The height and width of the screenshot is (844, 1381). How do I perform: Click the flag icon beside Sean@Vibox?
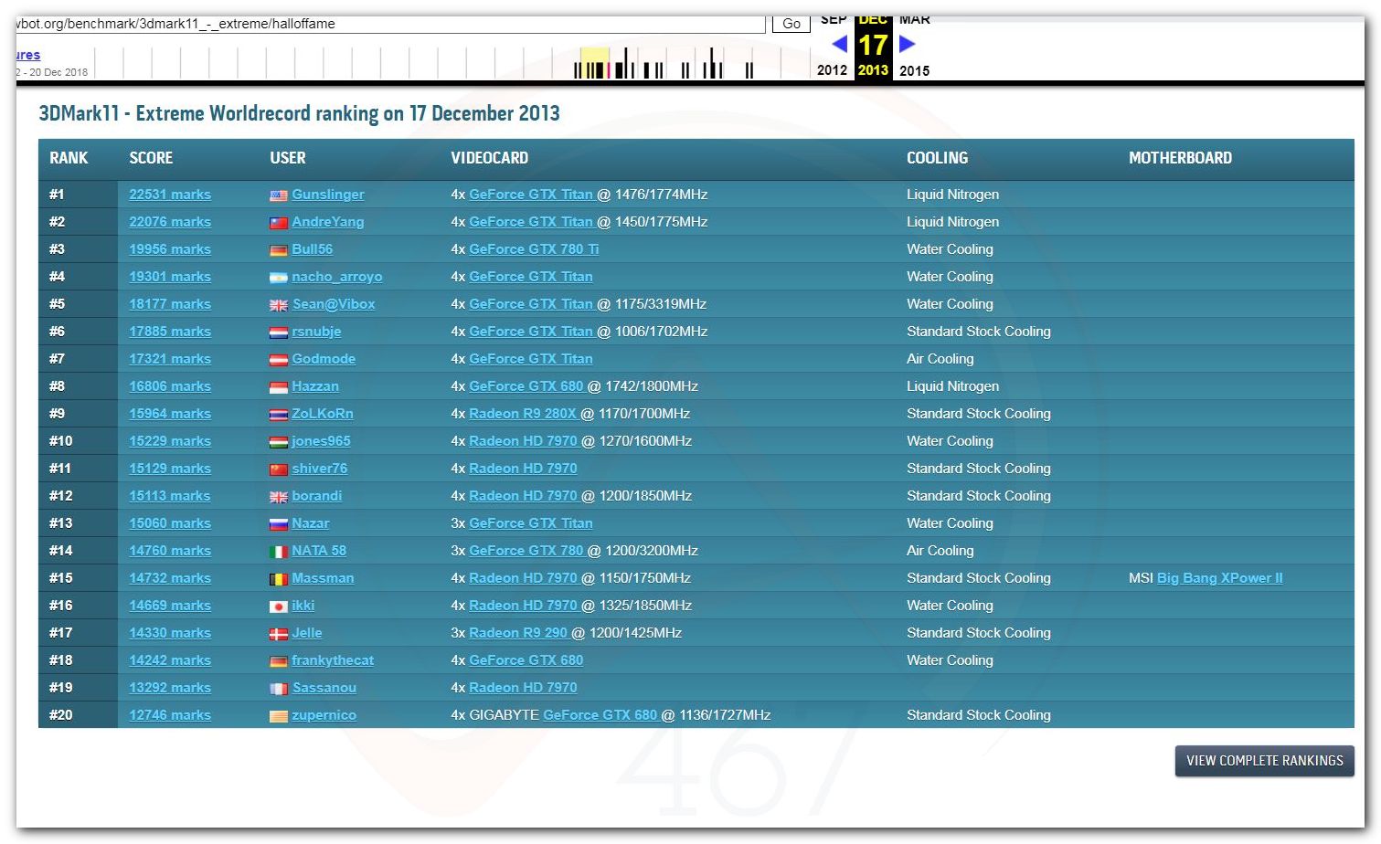279,305
